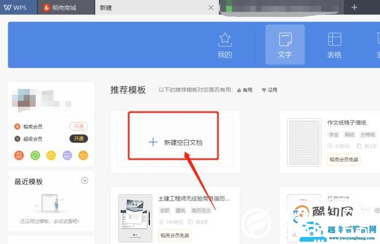Open the 土建工程师 resume template thumbnail
Image resolution: width=380 pixels, height=244 pixels.
(x=135, y=218)
